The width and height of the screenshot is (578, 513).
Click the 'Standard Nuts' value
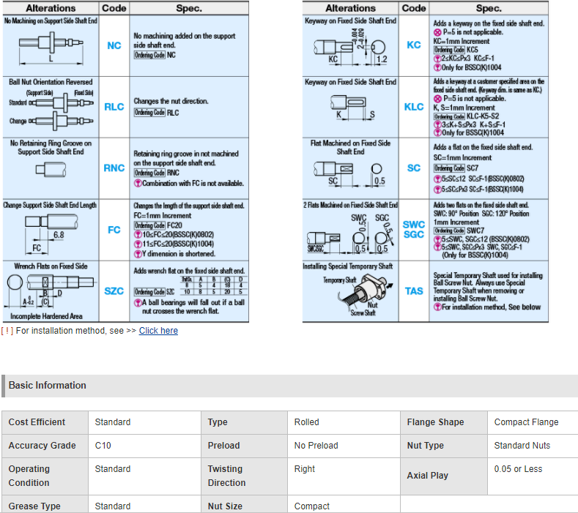click(522, 446)
